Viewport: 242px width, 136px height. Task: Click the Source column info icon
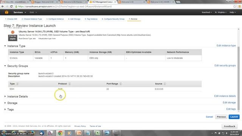pos(165,84)
